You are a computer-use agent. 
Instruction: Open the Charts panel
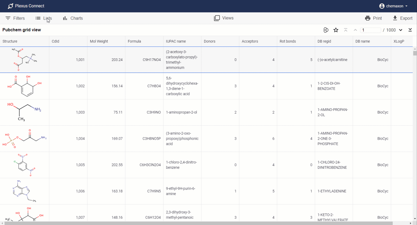click(73, 18)
